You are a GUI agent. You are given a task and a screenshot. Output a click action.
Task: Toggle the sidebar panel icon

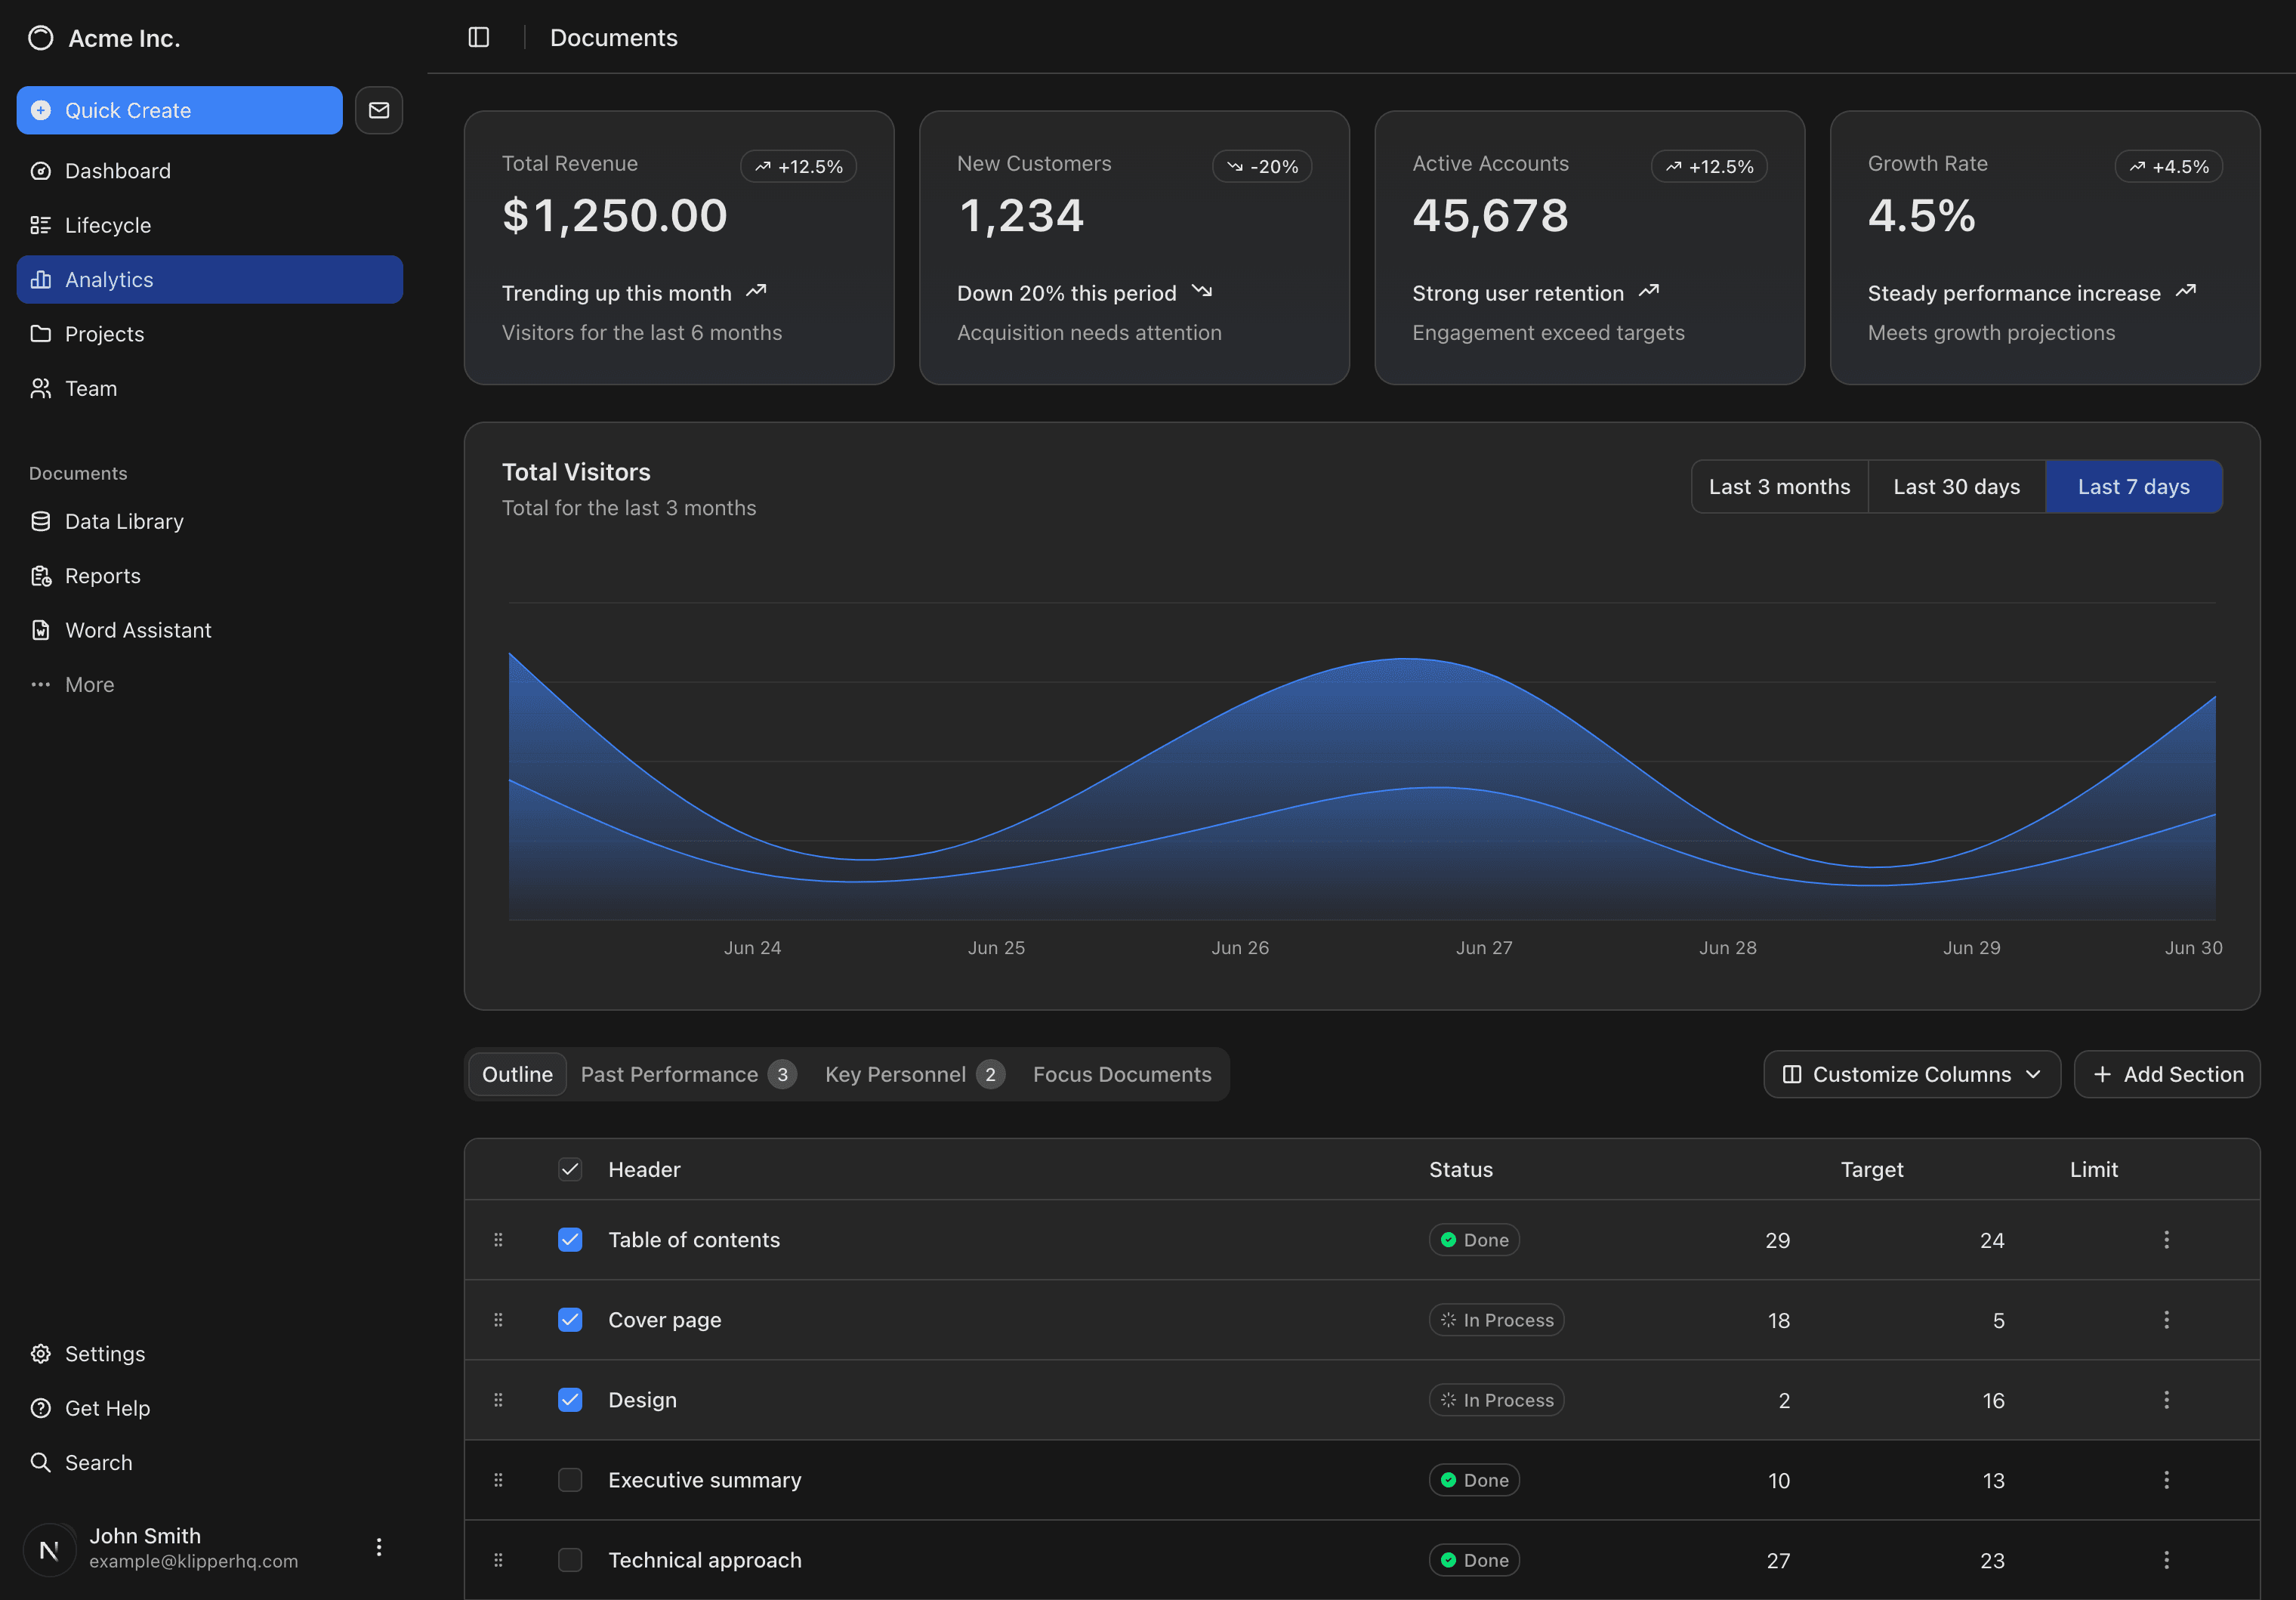point(479,37)
